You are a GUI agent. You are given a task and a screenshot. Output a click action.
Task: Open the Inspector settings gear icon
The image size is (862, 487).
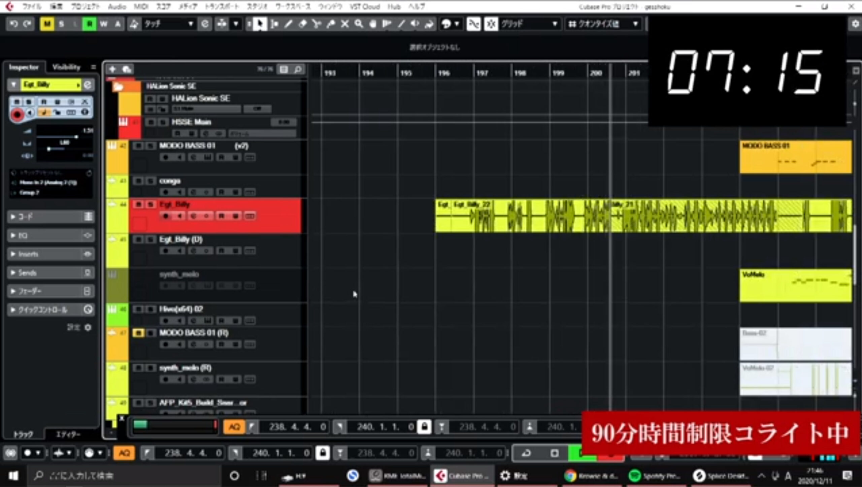[88, 327]
